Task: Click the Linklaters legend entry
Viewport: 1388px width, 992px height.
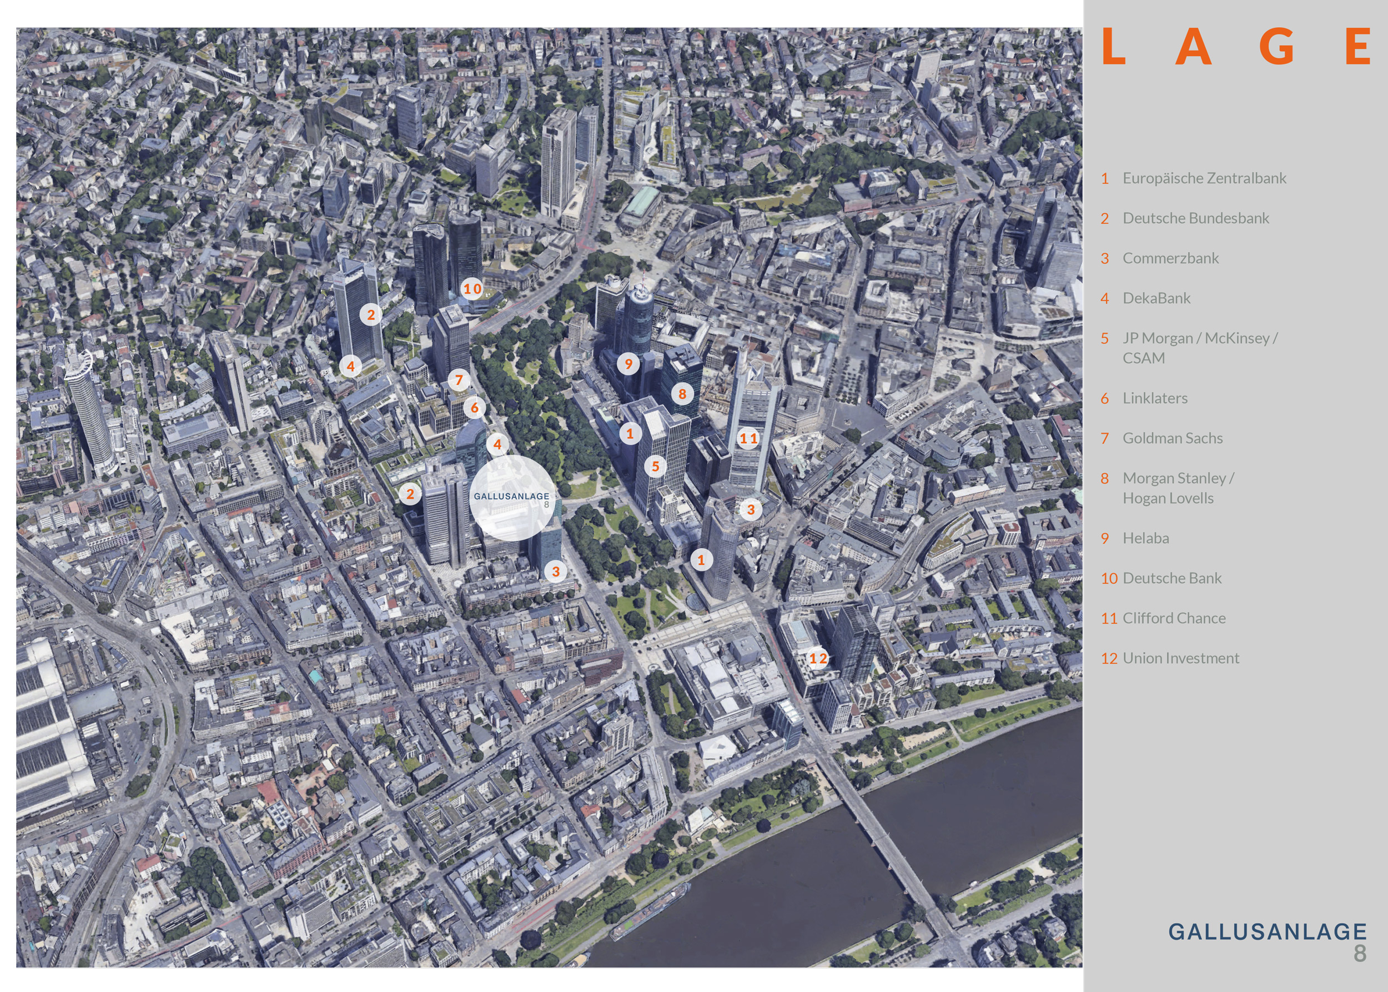Action: point(1154,398)
